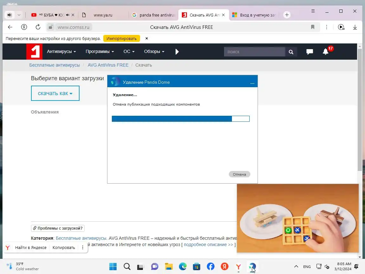Open Facebook from the taskbar

click(211, 266)
